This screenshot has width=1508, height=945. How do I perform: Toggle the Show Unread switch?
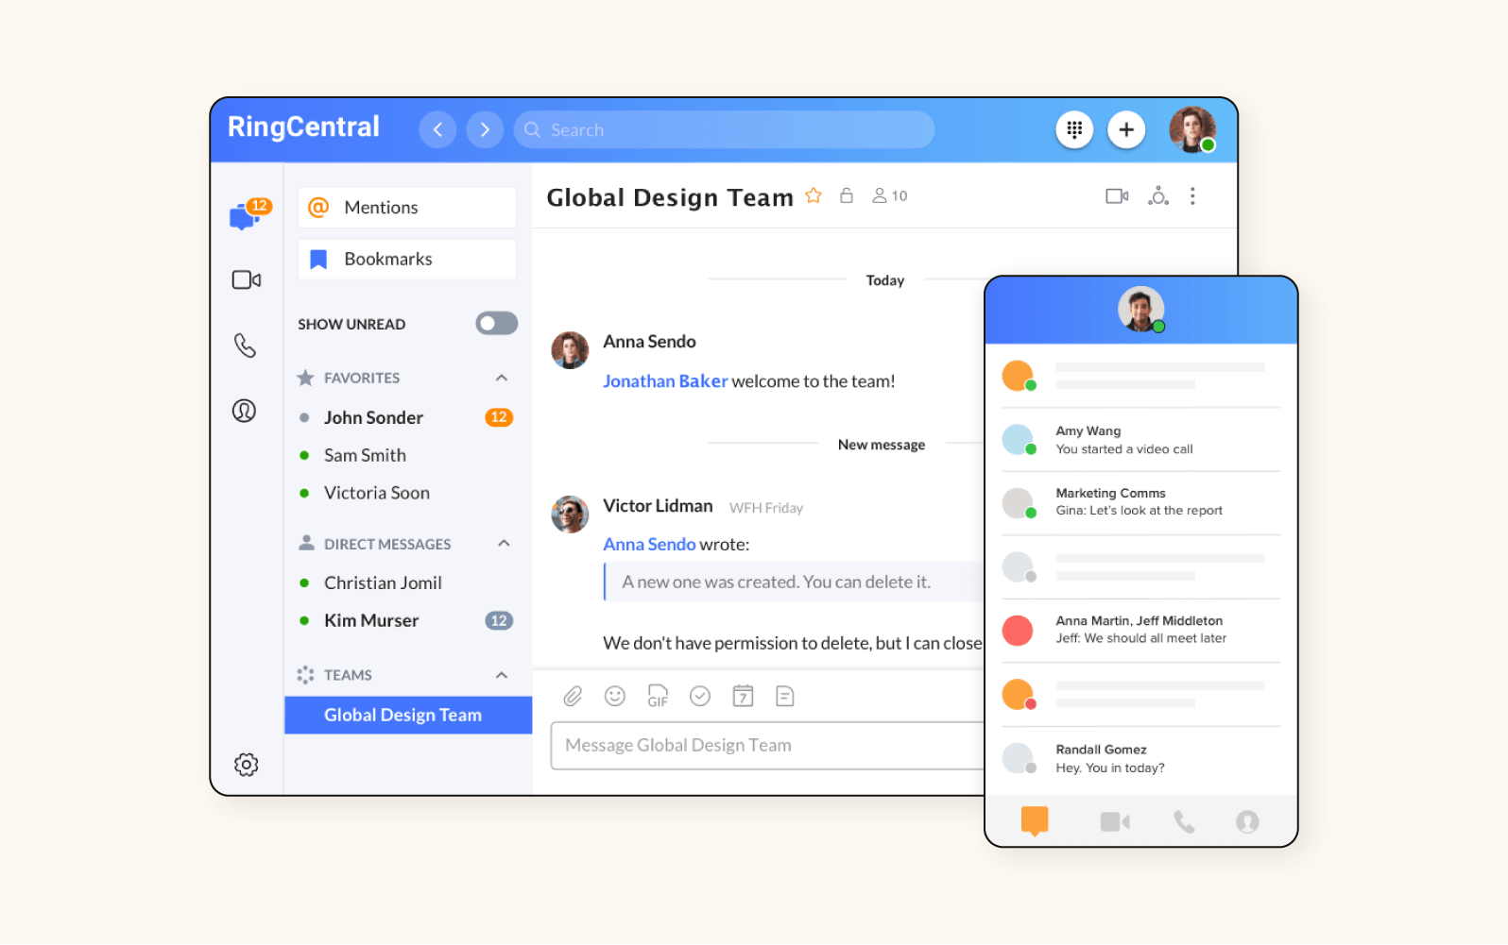(496, 324)
